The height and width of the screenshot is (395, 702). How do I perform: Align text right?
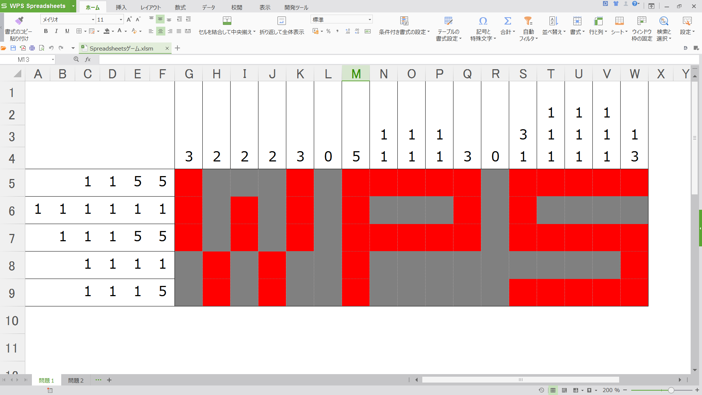[x=170, y=31]
